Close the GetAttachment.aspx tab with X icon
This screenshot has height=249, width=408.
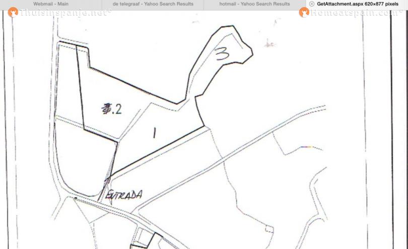(311, 4)
